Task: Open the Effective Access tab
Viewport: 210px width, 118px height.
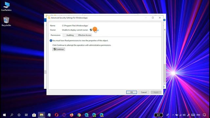Action: coord(85,35)
